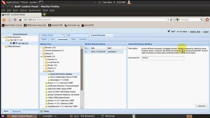Image resolution: width=210 pixels, height=118 pixels.
Task: Expand the Switch (1) folder
Action: point(44,68)
